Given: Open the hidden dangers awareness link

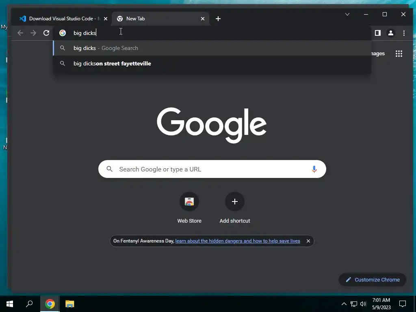Looking at the screenshot, I should pos(238,241).
